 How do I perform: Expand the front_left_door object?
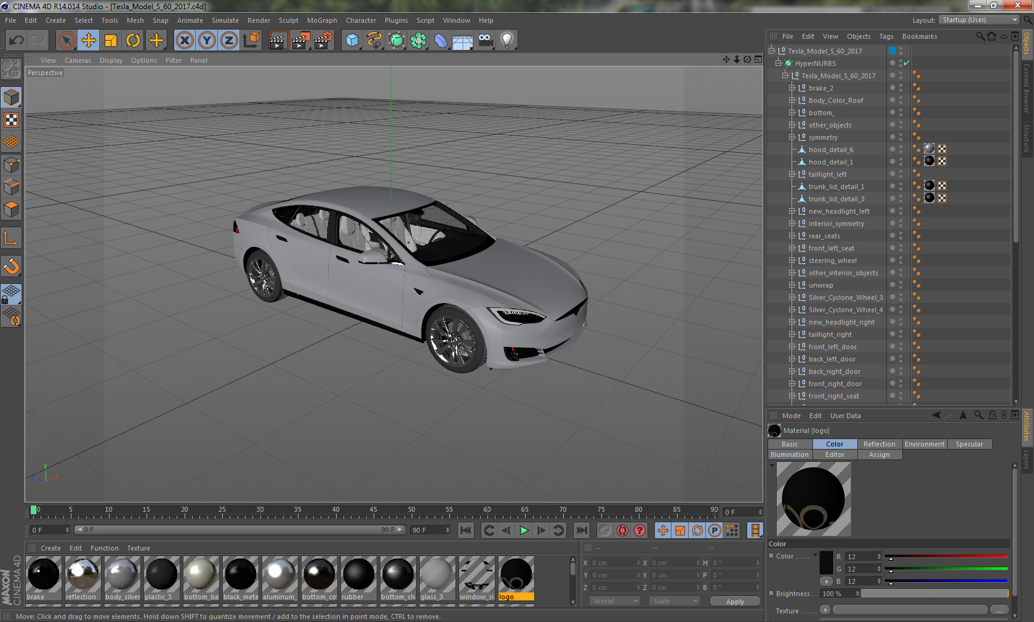tap(792, 347)
